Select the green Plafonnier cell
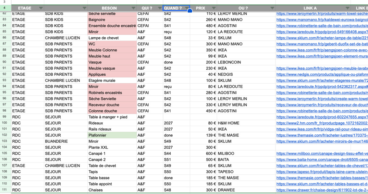Screen dimensions: 368x194 pos(112,135)
